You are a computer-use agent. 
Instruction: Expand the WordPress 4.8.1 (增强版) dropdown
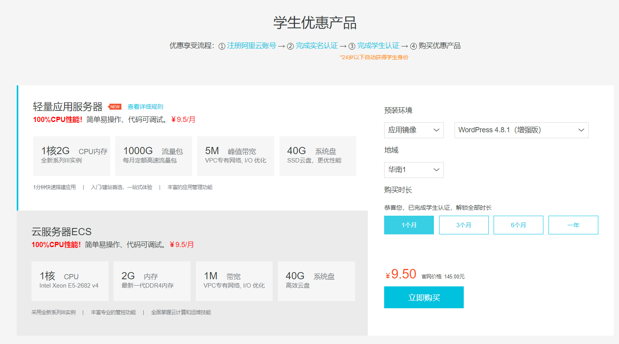(x=521, y=130)
